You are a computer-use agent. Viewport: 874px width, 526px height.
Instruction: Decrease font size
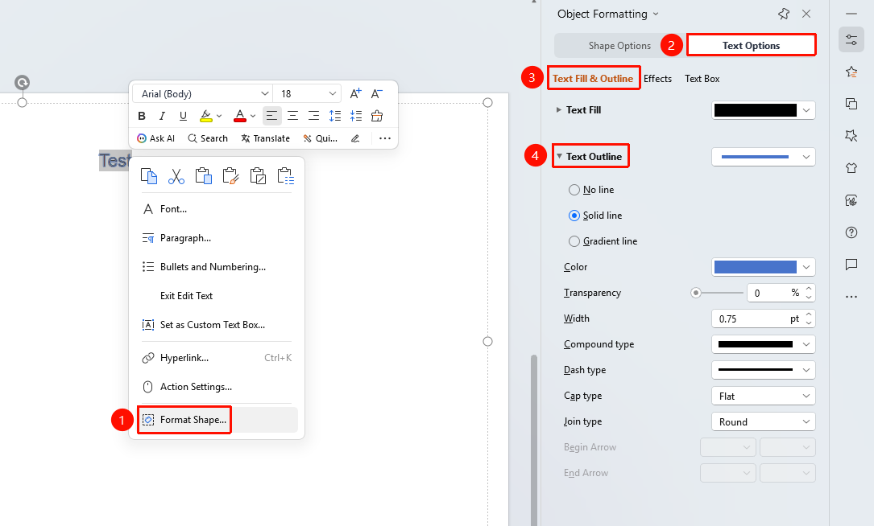tap(377, 93)
